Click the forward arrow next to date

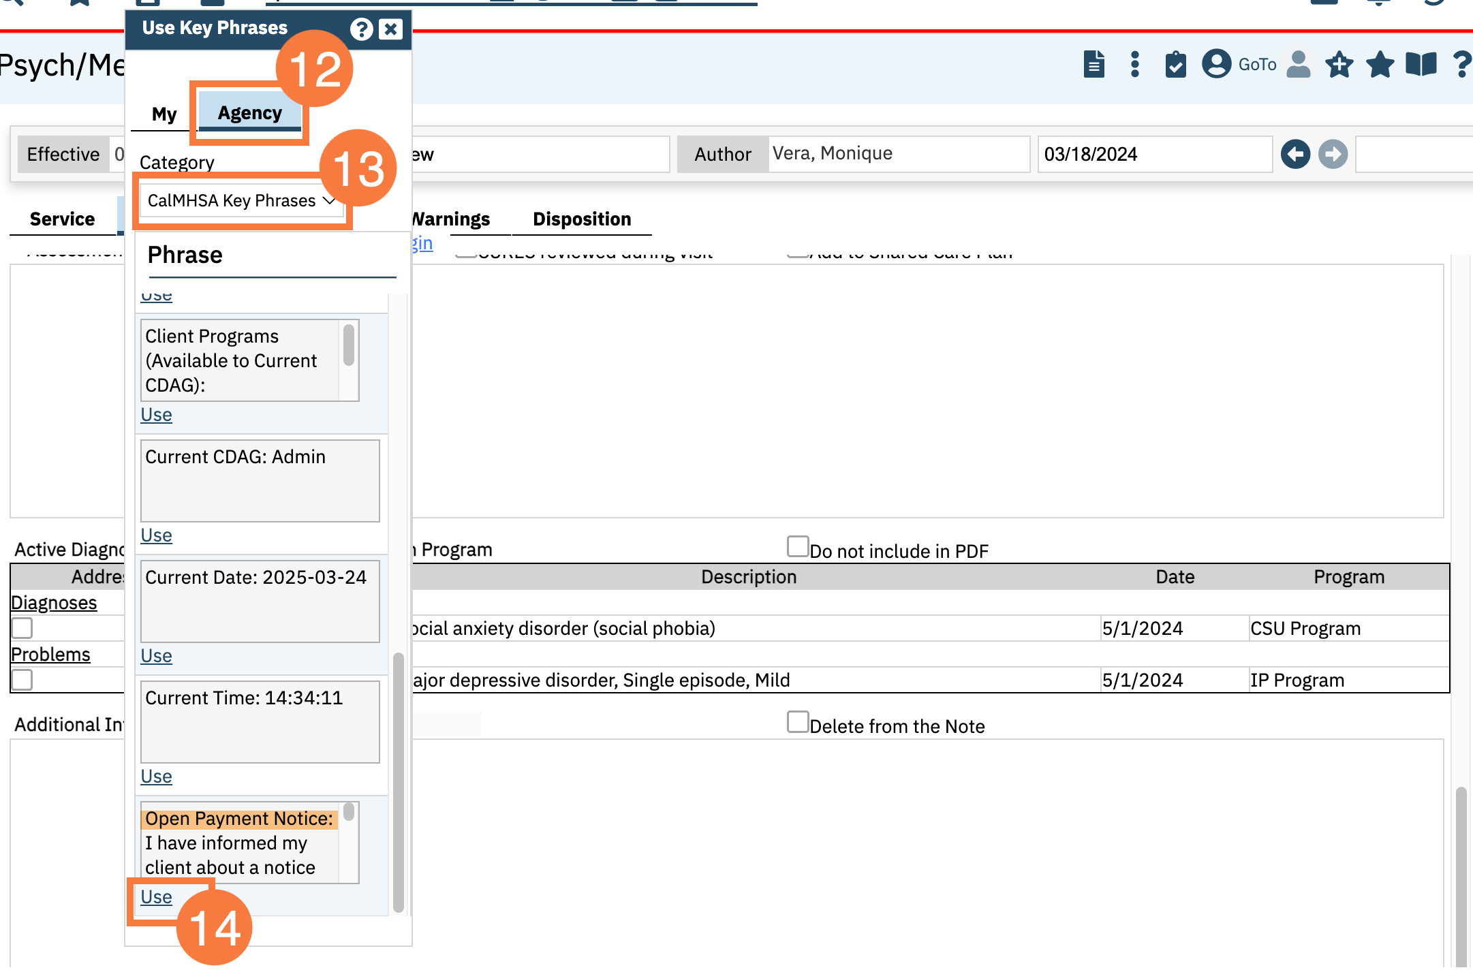(x=1333, y=154)
